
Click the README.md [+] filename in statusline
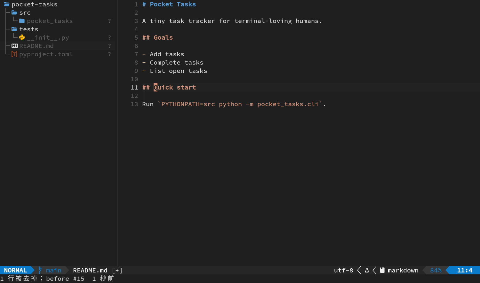click(x=98, y=271)
